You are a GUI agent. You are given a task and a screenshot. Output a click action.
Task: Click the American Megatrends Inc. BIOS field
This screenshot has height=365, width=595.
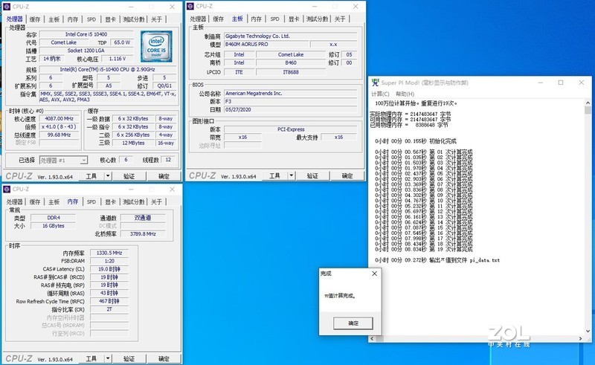tap(290, 94)
